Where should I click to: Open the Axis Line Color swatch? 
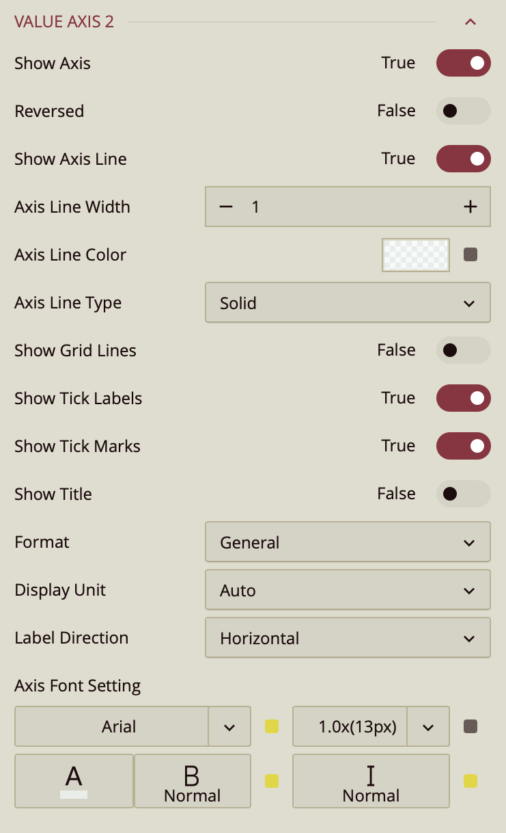(416, 254)
